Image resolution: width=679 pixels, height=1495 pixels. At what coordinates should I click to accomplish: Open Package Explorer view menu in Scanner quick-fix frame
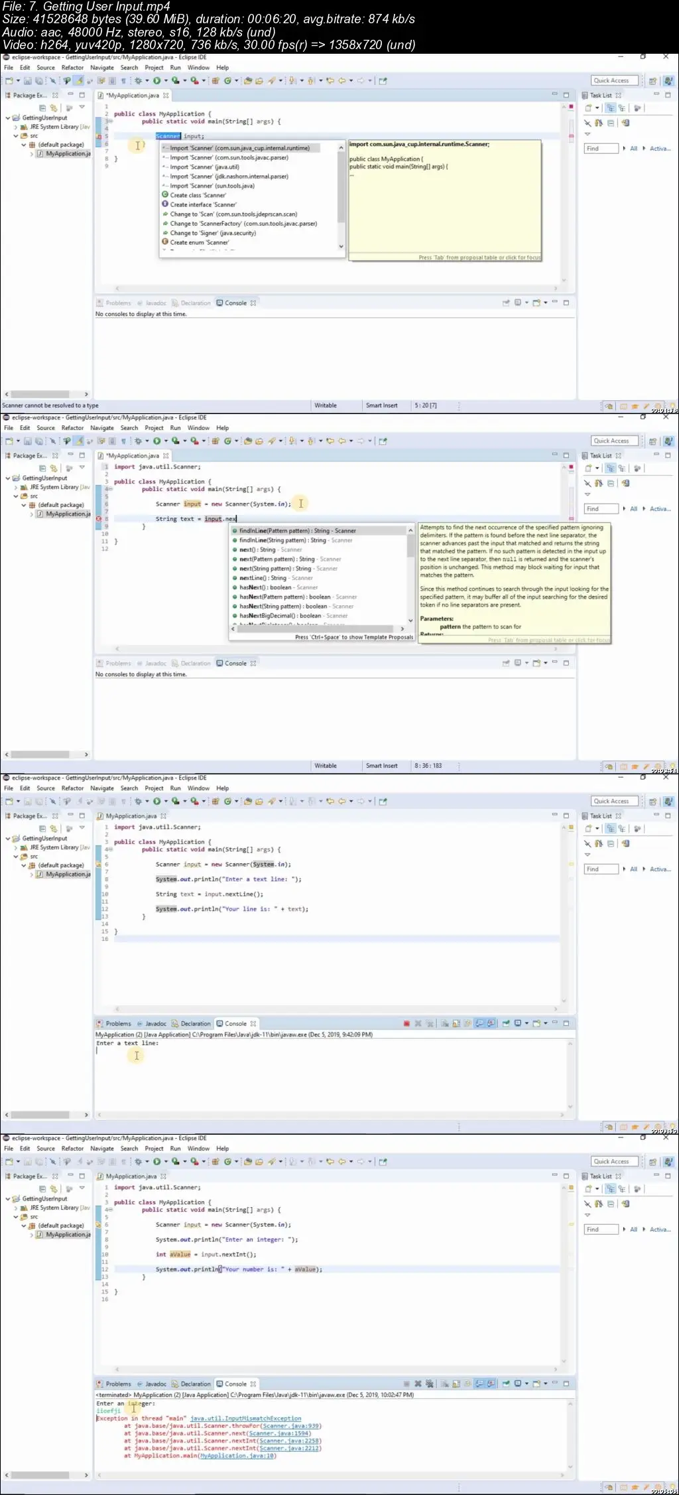[82, 108]
